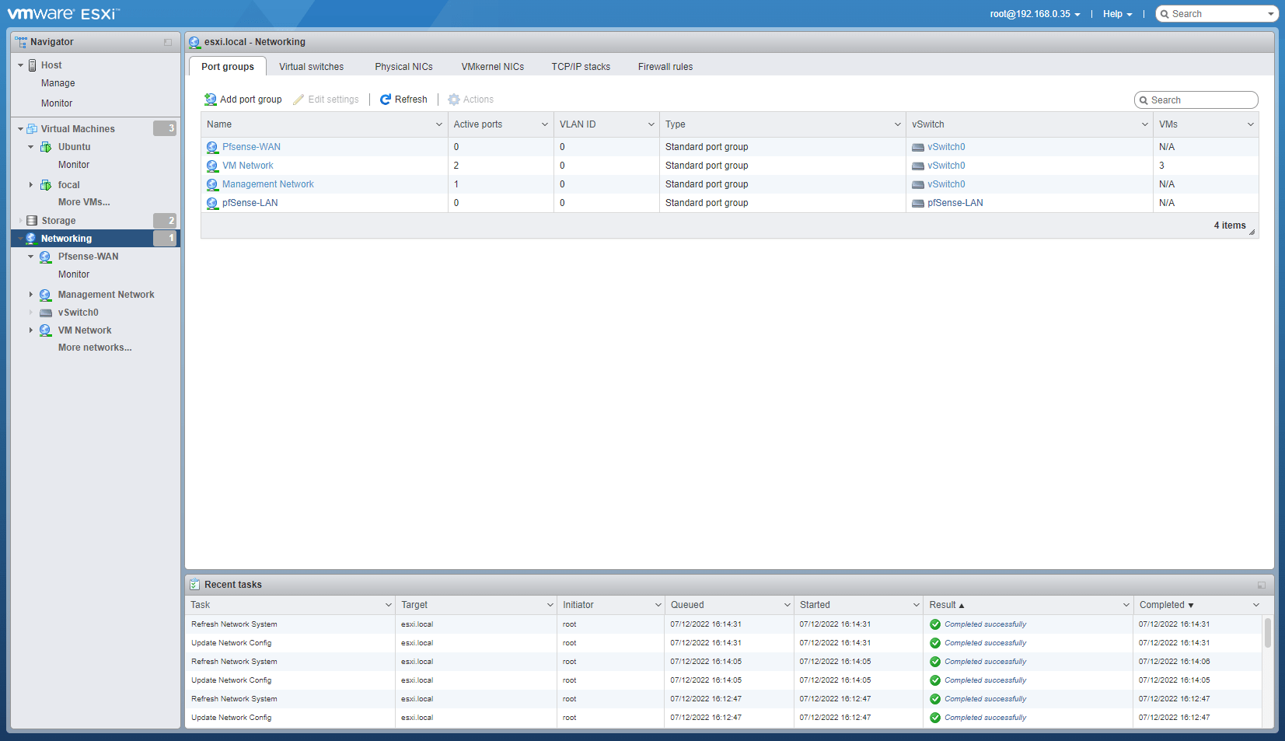Click the Add port group icon
Viewport: 1285px width, 741px height.
coord(210,100)
